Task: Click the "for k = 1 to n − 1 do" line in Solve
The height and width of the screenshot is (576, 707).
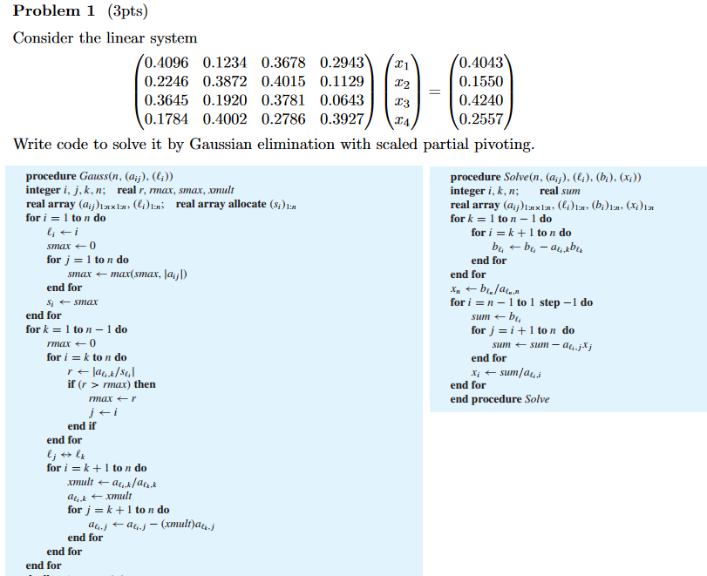Action: [x=501, y=219]
